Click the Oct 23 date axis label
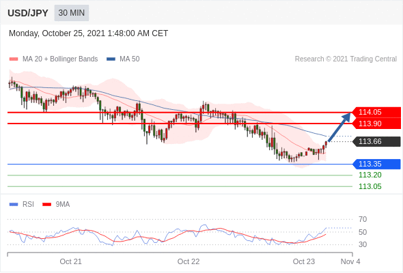 pos(304,261)
